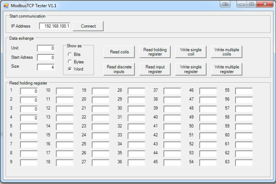The height and width of the screenshot is (184, 276).
Task: Maximize the ModbusTCP Tester window
Action: pyautogui.click(x=252, y=4)
